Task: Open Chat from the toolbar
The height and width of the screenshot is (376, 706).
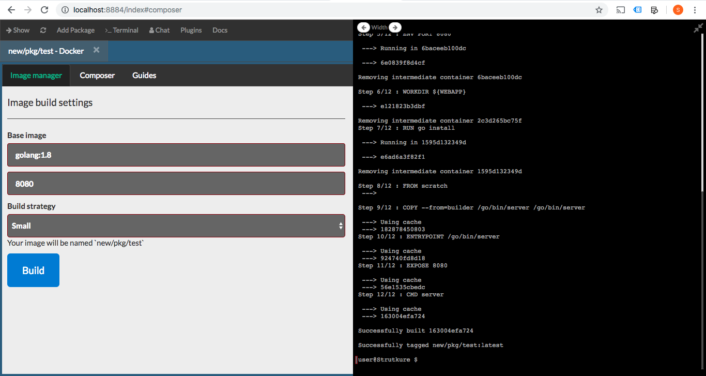Action: 159,30
